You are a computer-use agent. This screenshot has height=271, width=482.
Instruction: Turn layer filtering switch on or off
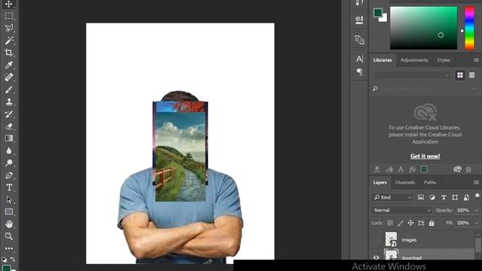(477, 196)
